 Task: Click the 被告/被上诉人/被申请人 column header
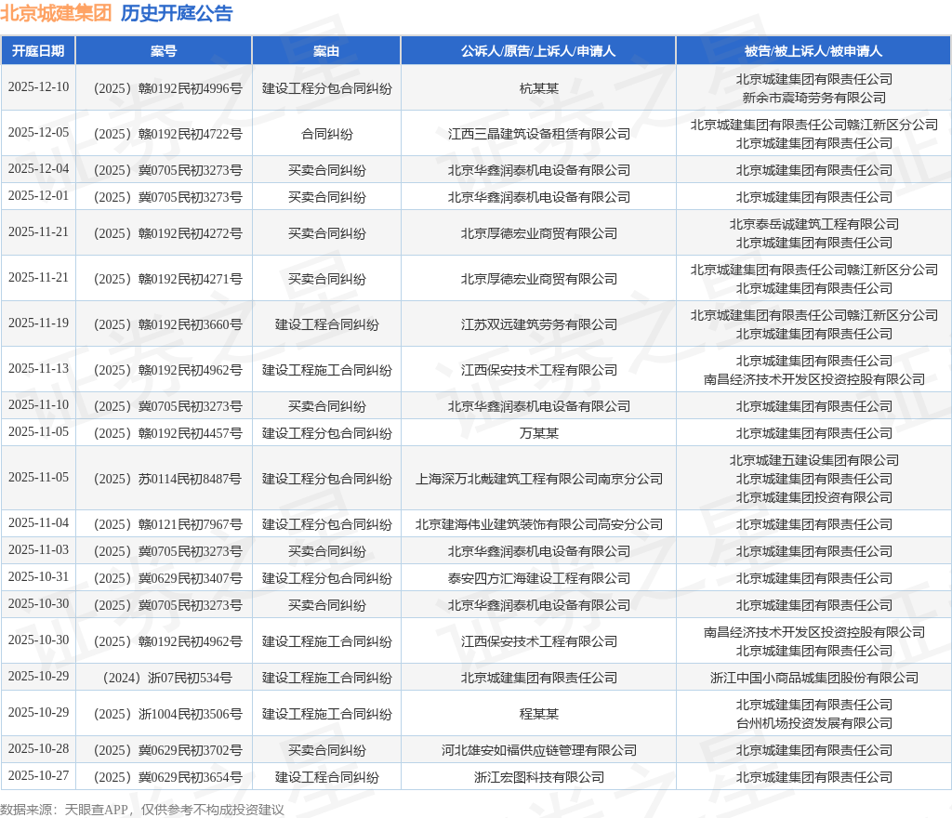point(813,51)
